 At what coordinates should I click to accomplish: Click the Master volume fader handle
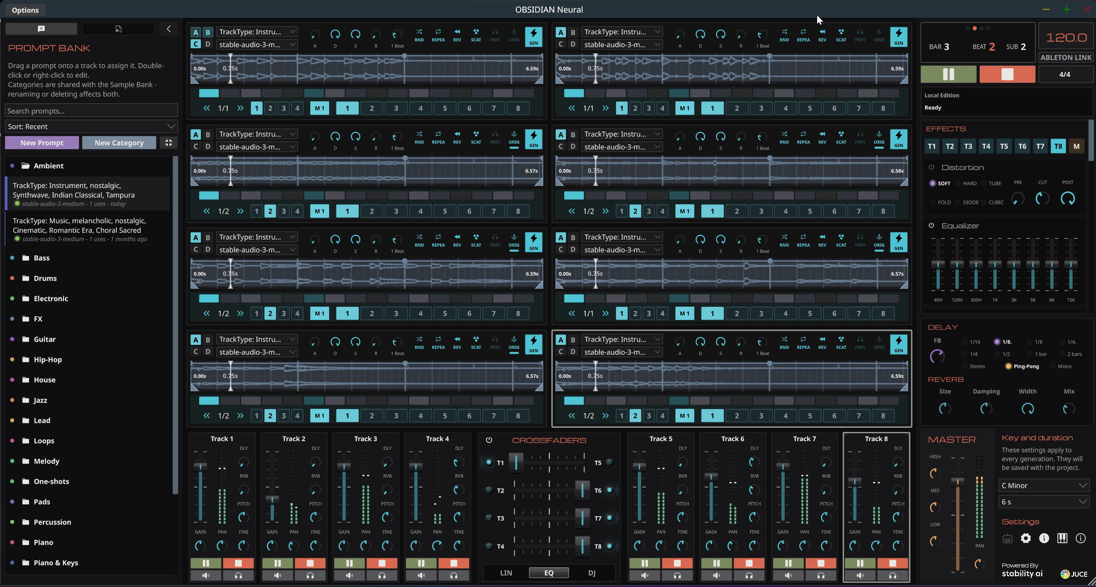pos(957,481)
